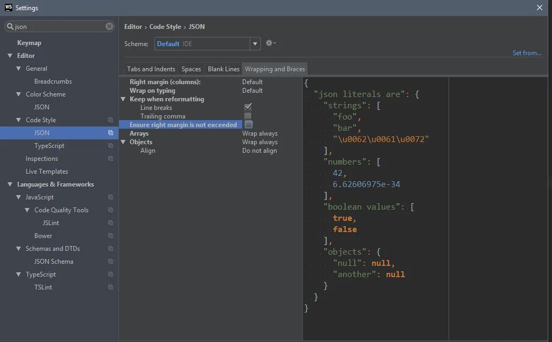This screenshot has width=552, height=342.
Task: Collapse the Editor tree node
Action: click(x=10, y=56)
